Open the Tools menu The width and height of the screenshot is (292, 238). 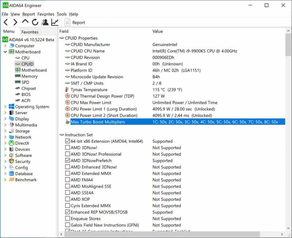(x=62, y=14)
